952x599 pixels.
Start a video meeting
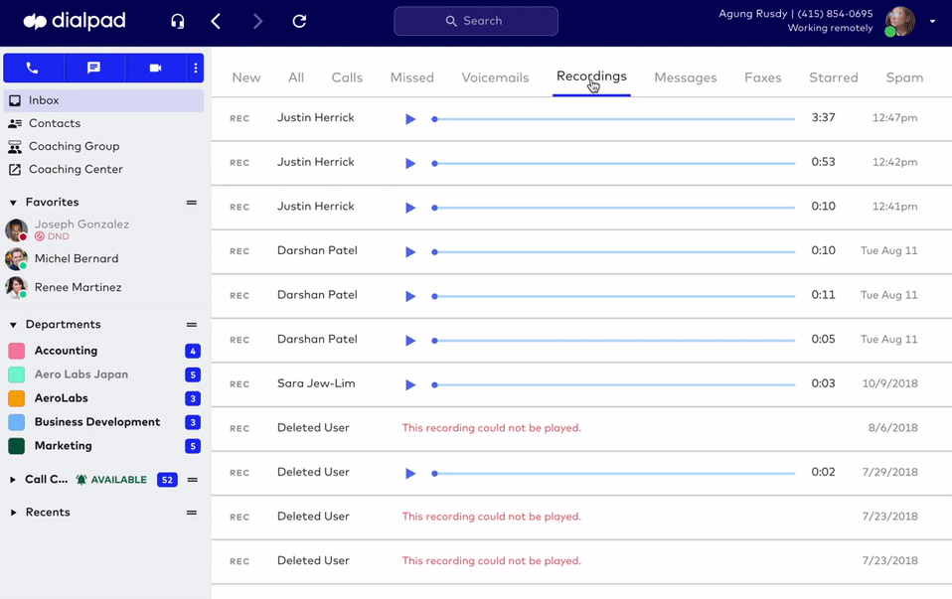[x=155, y=68]
